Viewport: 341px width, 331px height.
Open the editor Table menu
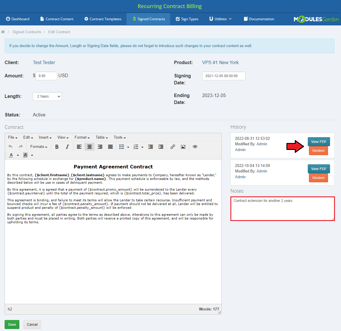click(102, 137)
